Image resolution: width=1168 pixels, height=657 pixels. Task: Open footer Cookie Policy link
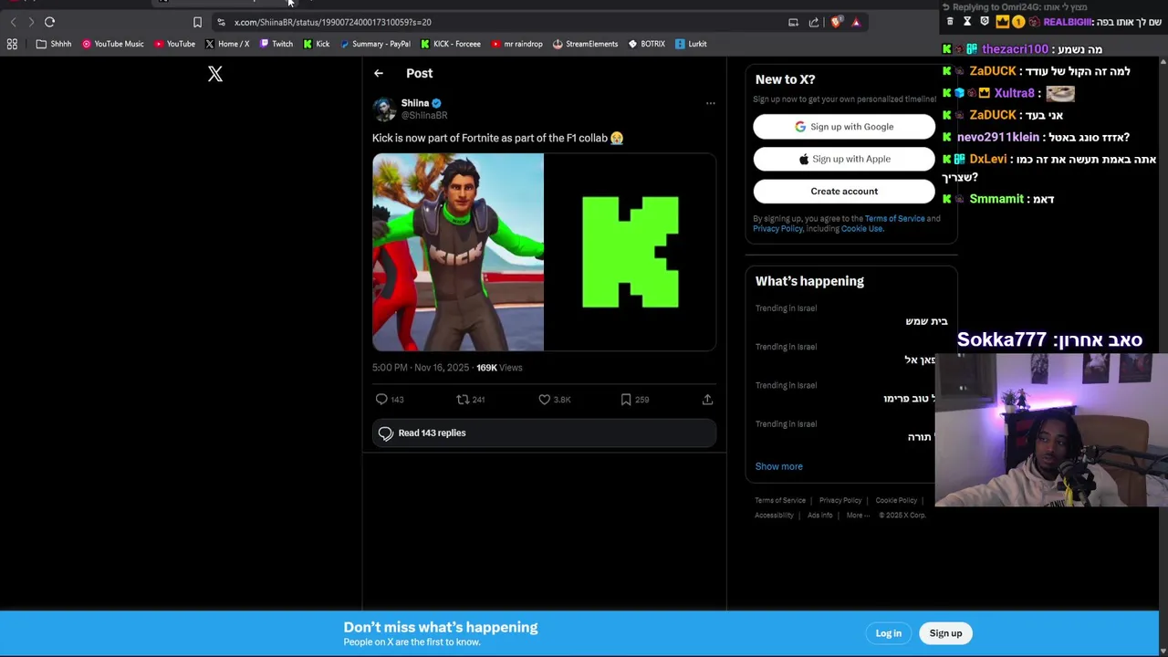(896, 501)
